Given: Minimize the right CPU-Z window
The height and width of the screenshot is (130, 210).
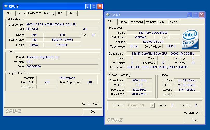Looking at the screenshot, I should pyautogui.click(x=189, y=15).
